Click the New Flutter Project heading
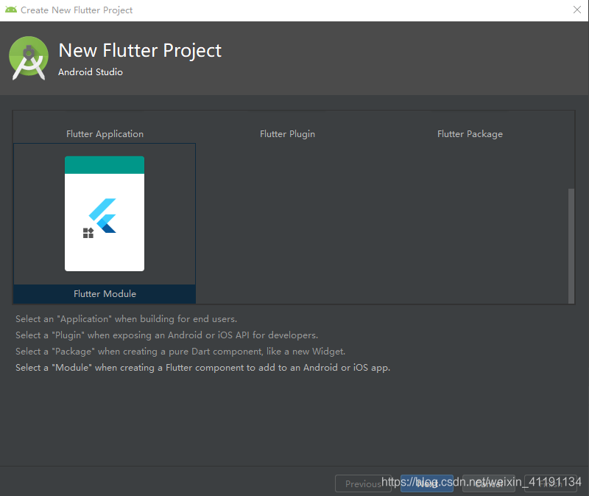 140,50
